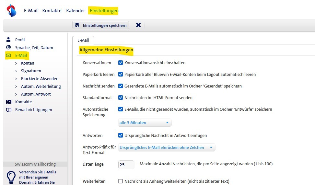This screenshot has width=315, height=185.
Task: Open the Antwort-Präfix dropdown
Action: point(166,148)
